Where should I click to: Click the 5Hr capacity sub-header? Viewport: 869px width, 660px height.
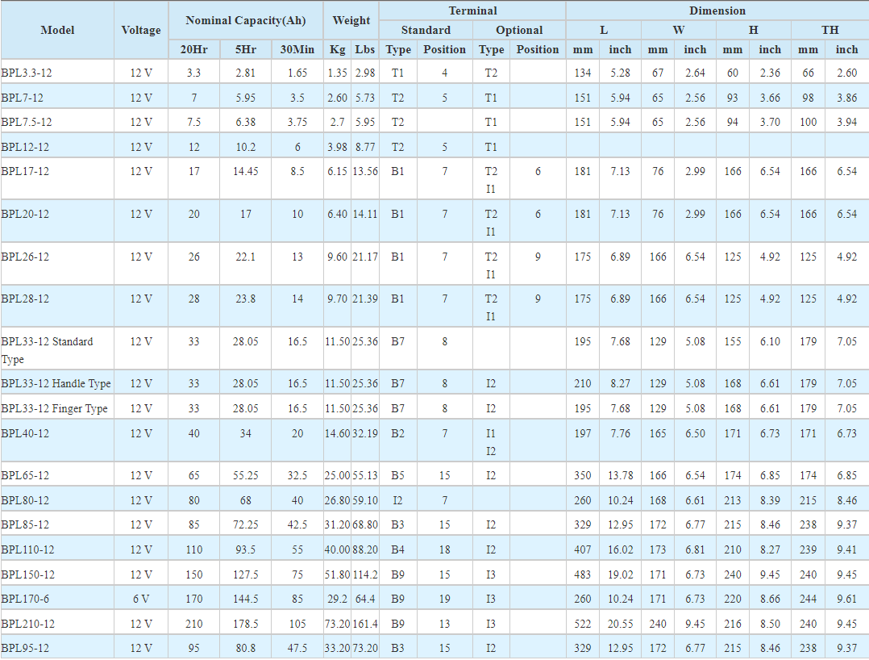coord(245,49)
